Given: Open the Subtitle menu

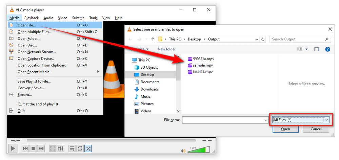Looking at the screenshot, I should [78, 18].
